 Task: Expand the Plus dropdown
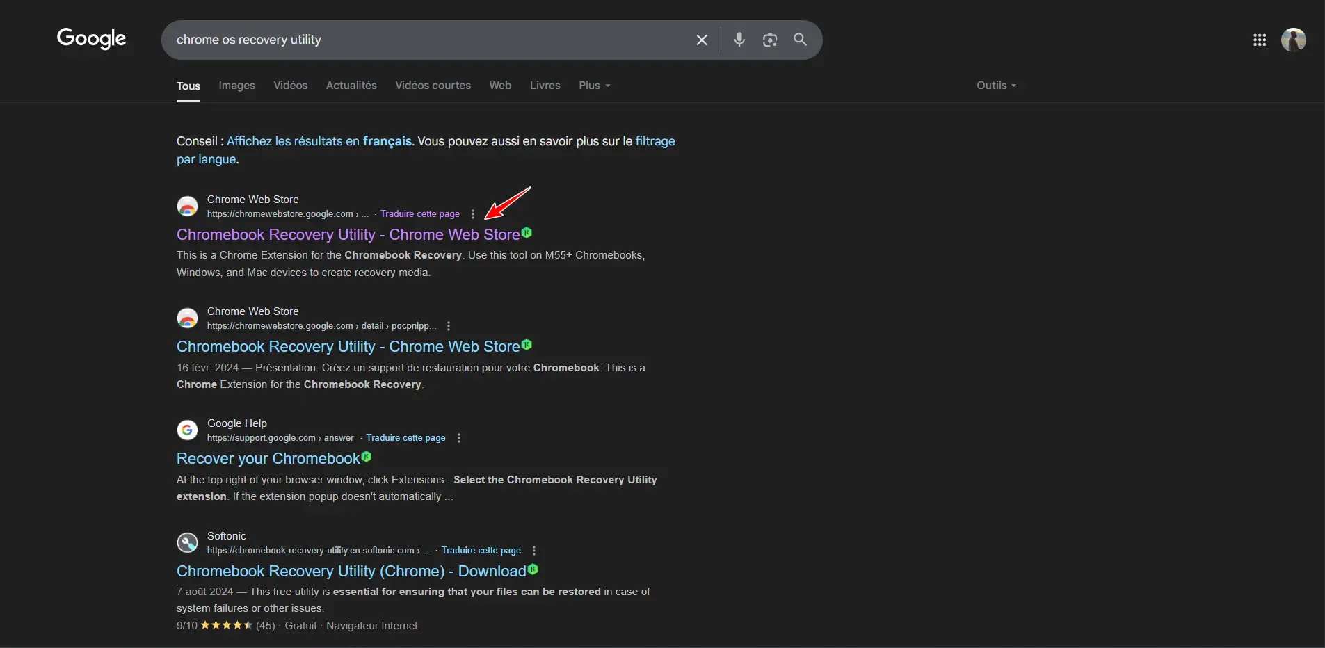(x=594, y=86)
